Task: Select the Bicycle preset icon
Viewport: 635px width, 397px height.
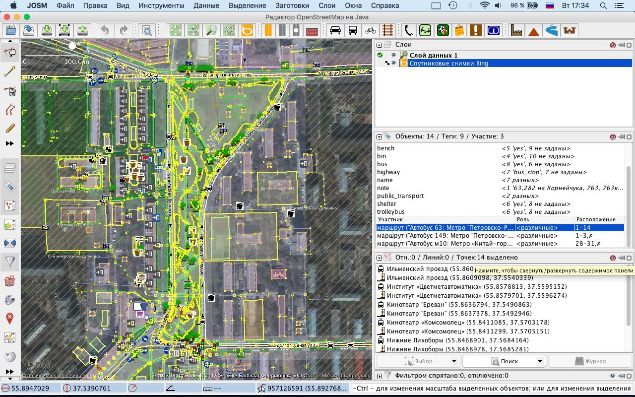Action: (370, 30)
